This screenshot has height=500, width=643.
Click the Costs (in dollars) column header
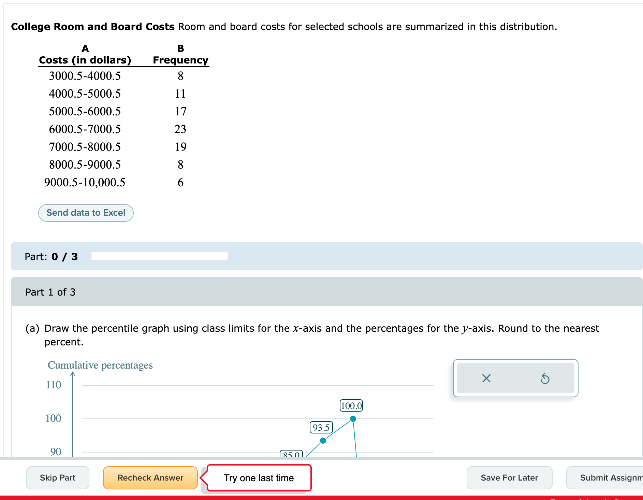pos(85,60)
